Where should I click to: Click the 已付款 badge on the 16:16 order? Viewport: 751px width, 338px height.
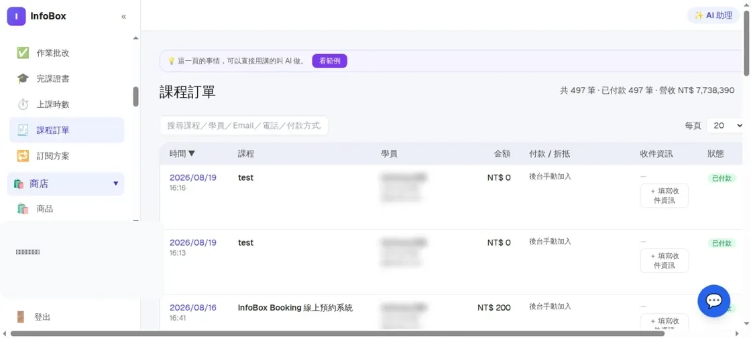coord(721,178)
